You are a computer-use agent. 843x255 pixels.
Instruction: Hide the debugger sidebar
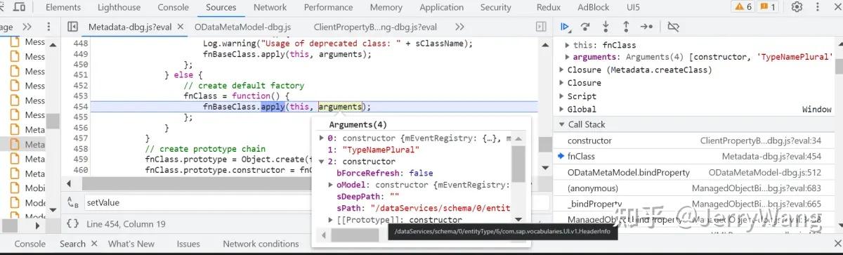(541, 27)
